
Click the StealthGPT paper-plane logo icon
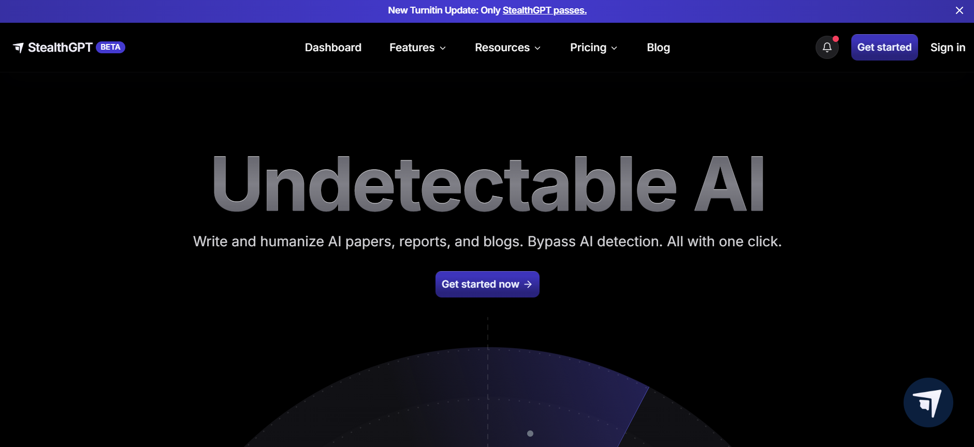pos(18,48)
